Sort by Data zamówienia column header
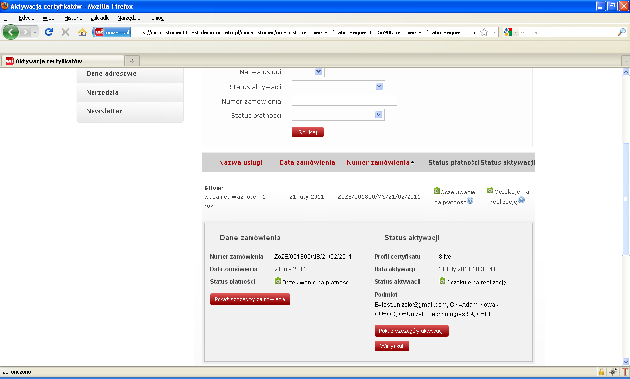 (307, 162)
